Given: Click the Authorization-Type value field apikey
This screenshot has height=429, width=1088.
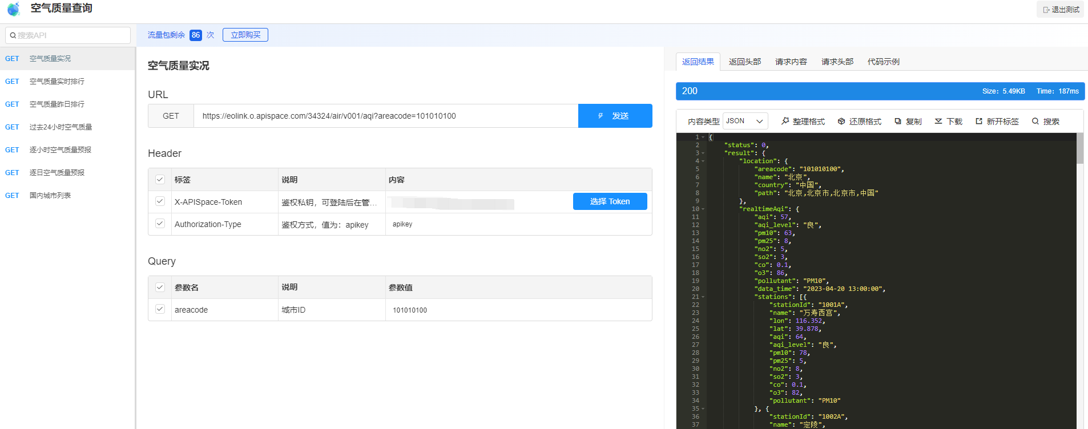Looking at the screenshot, I should pos(518,224).
